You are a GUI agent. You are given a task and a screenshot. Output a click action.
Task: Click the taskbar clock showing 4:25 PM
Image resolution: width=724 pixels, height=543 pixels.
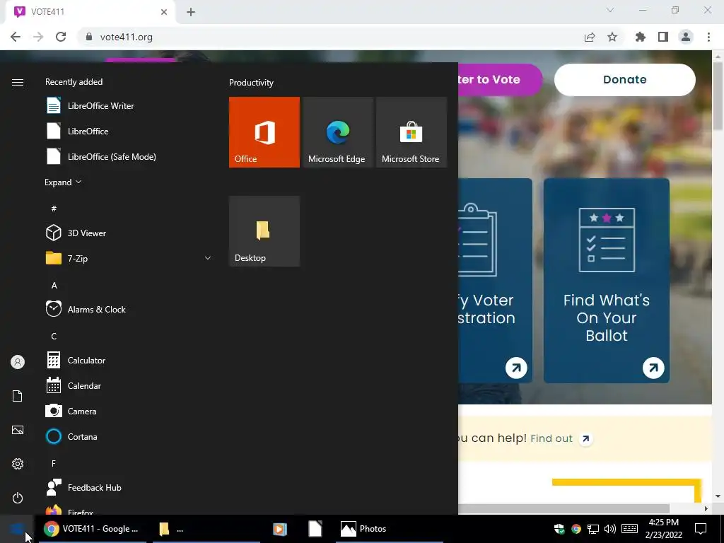(663, 529)
